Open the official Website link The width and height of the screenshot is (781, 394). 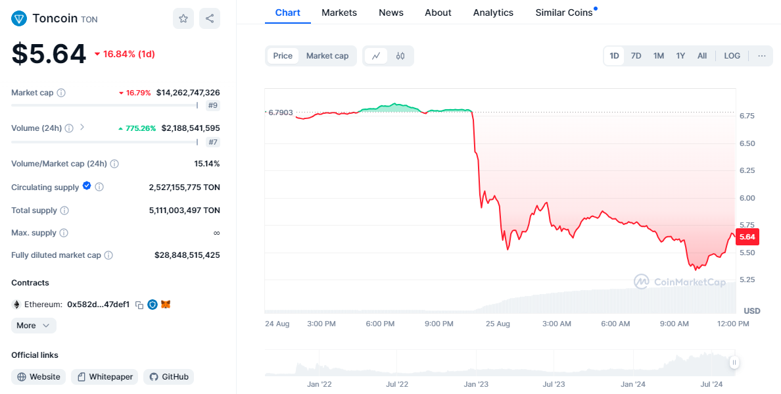pos(39,376)
